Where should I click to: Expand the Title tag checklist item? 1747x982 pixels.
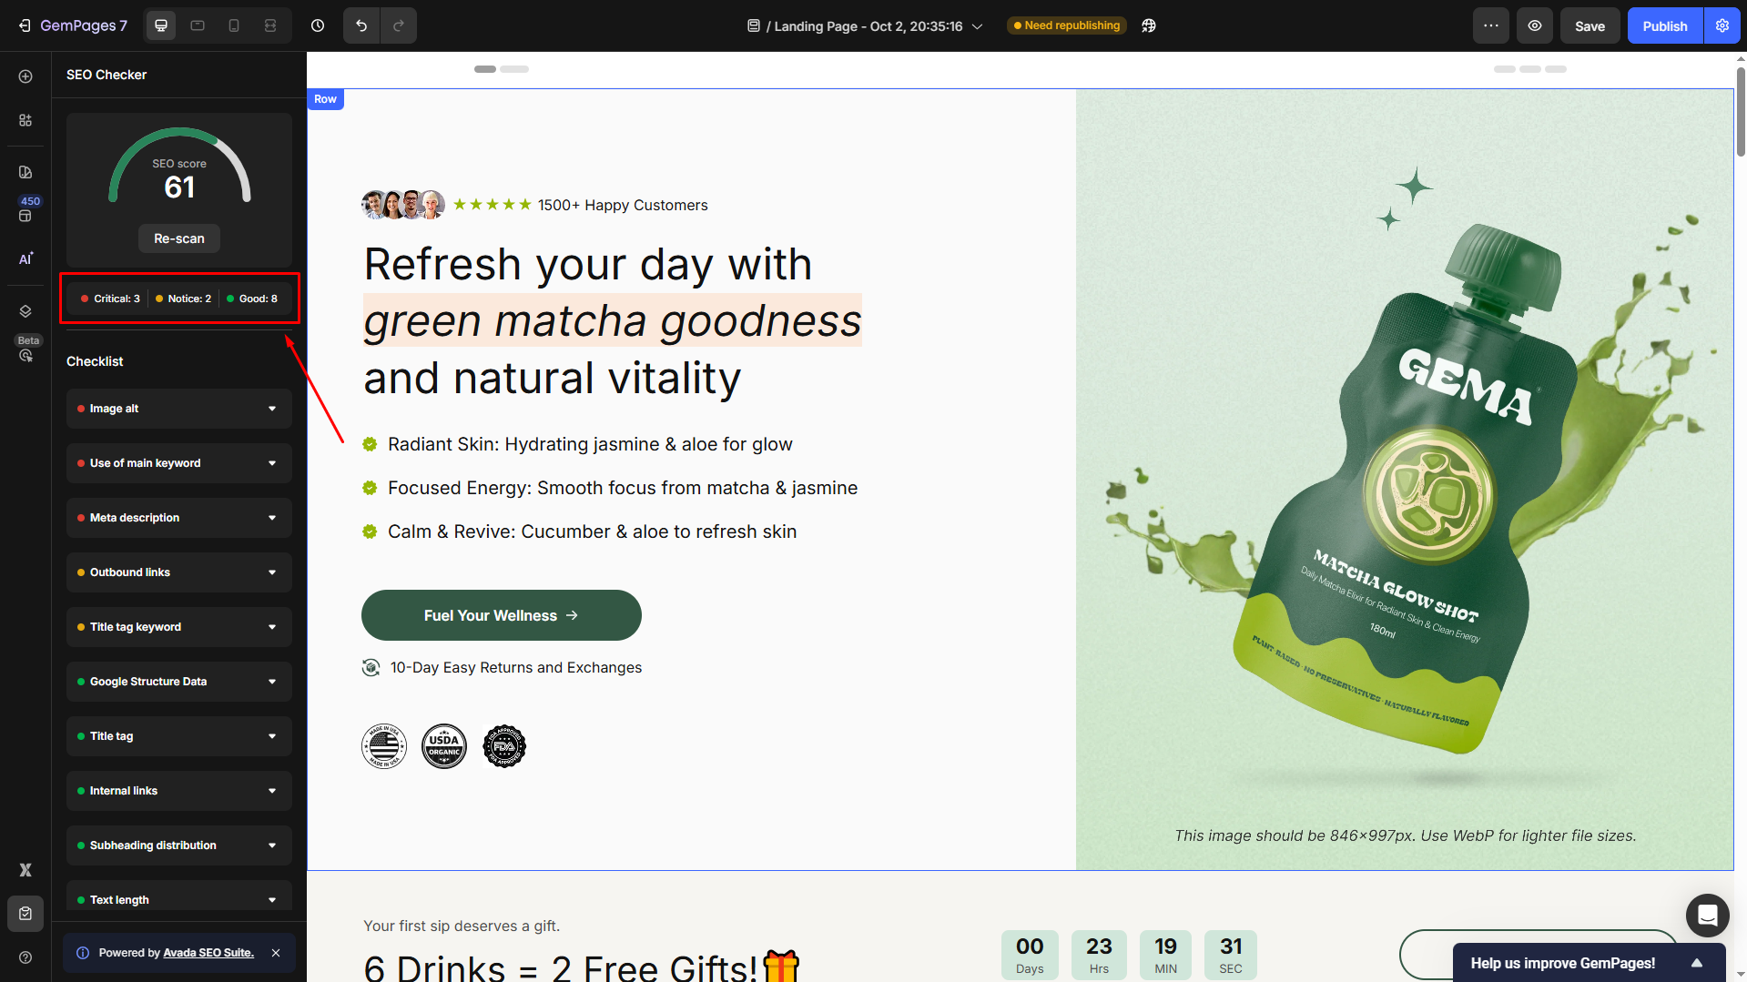tap(179, 736)
